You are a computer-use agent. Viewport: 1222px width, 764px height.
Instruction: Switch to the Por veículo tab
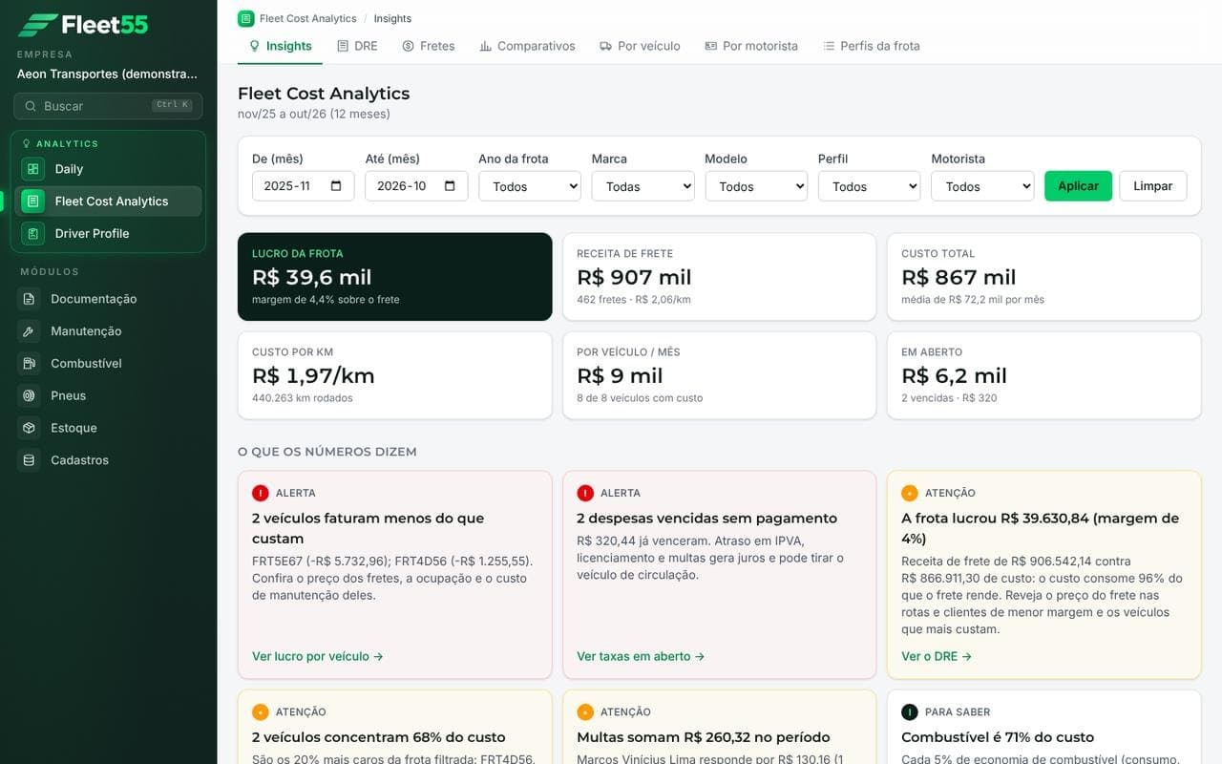pos(640,46)
